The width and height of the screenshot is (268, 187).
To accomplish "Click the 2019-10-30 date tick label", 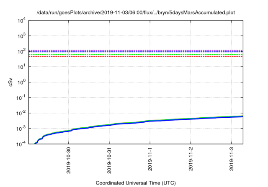I will click(x=69, y=160).
